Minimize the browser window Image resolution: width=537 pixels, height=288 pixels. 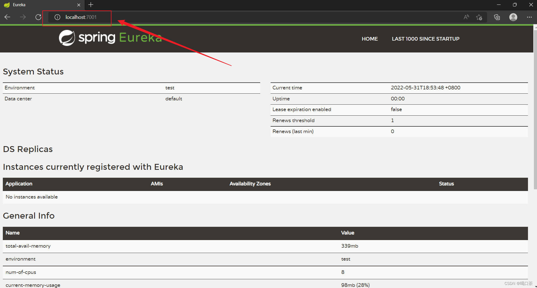point(499,5)
